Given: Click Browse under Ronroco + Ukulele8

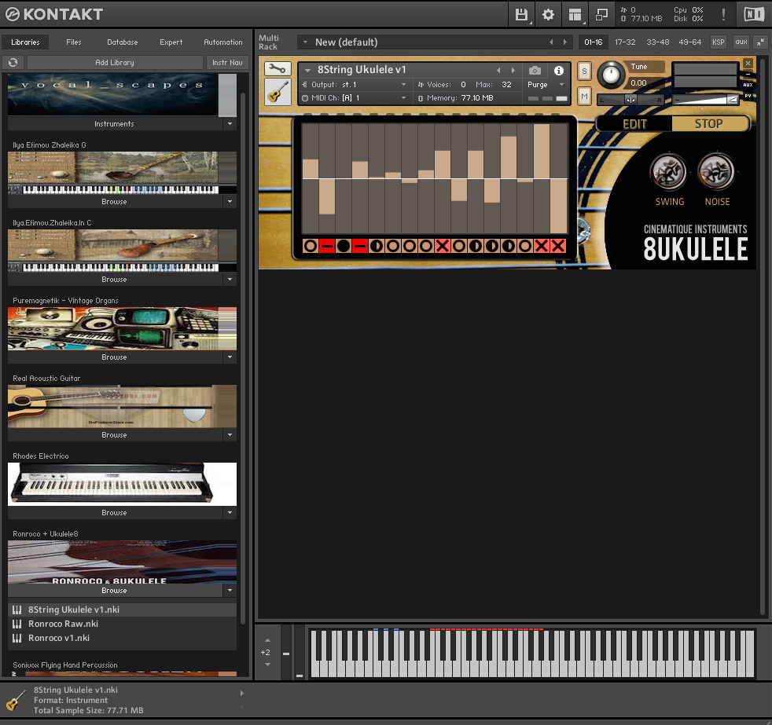Looking at the screenshot, I should tap(114, 590).
